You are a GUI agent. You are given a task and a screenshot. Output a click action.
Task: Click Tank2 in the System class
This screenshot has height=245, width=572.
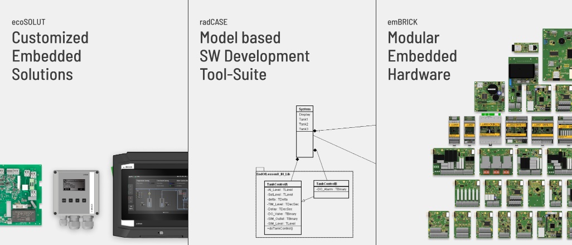point(303,124)
